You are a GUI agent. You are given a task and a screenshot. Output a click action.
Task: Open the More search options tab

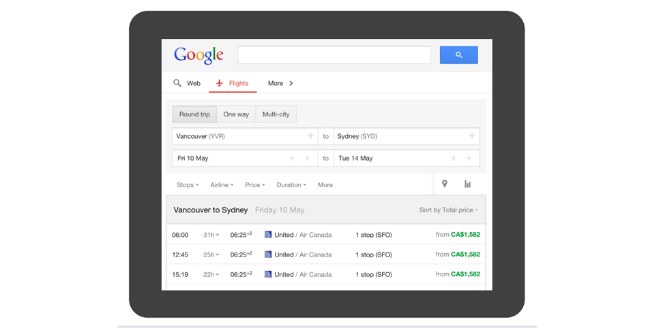pyautogui.click(x=280, y=83)
